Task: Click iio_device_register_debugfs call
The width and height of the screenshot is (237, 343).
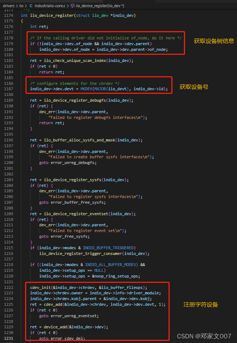Action: pyautogui.click(x=75, y=100)
